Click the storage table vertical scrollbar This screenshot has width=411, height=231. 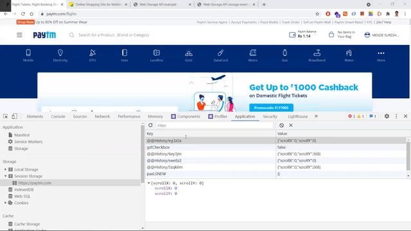point(408,155)
